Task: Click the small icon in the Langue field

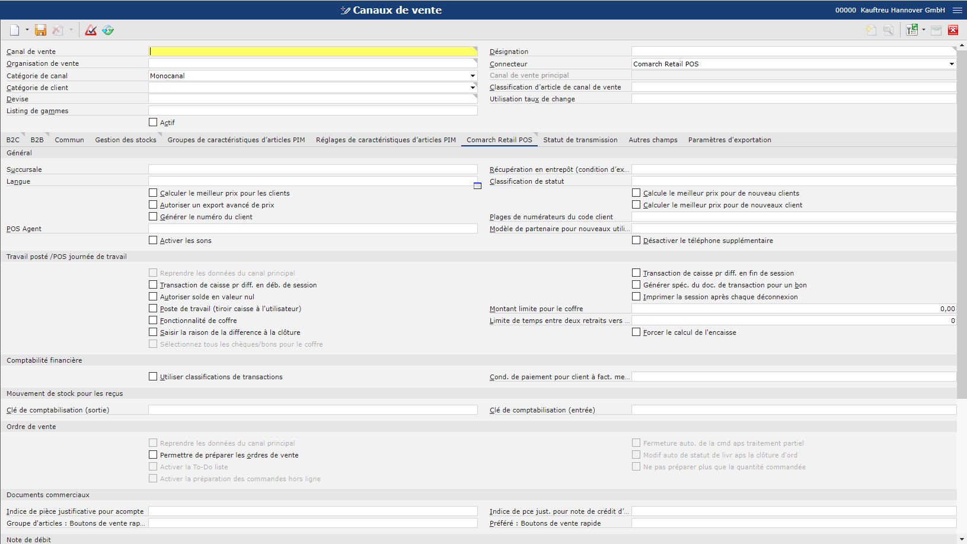Action: pyautogui.click(x=477, y=185)
